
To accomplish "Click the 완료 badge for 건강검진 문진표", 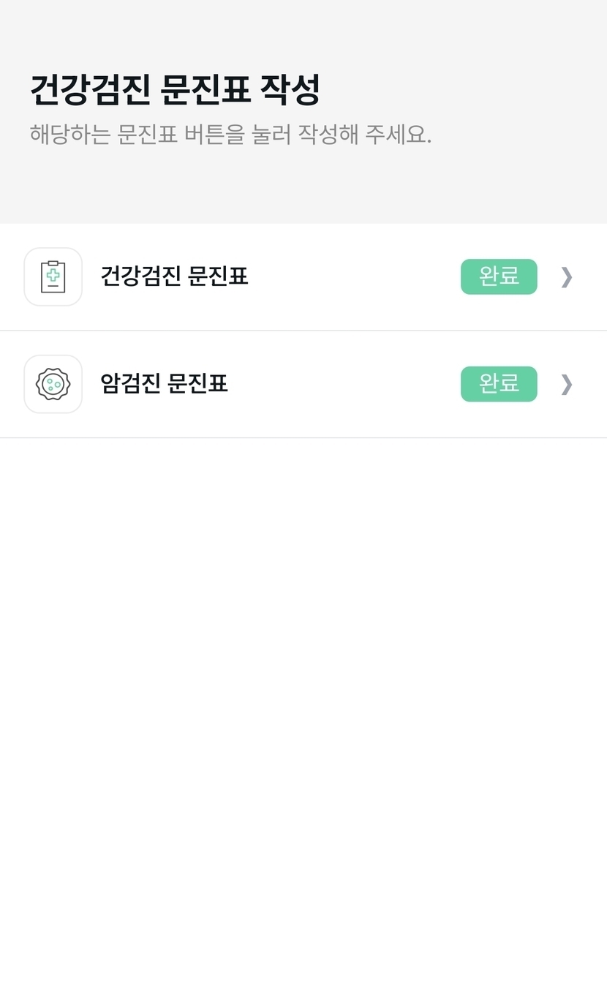I will click(499, 276).
